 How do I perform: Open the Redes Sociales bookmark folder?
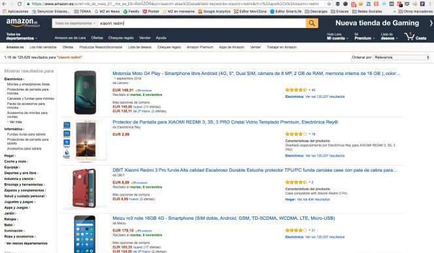pos(367,12)
